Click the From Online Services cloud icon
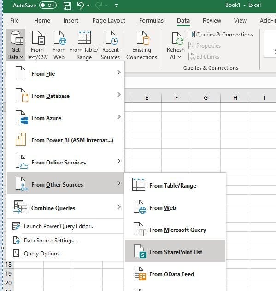276x291 pixels. (22, 162)
